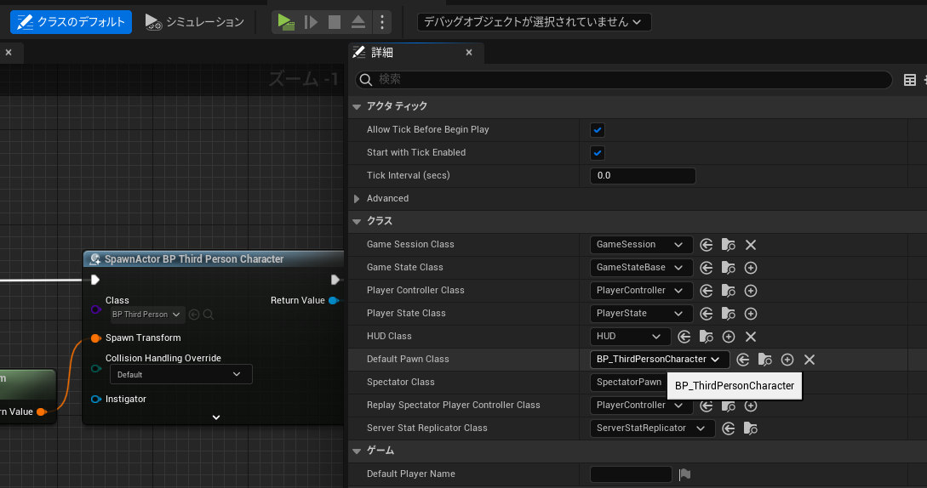Create new Replay Spectator Player Controller blueprint

pos(751,406)
